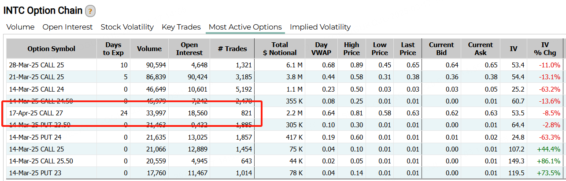Open the Open Interest tab
This screenshot has width=566, height=181.
pos(67,27)
